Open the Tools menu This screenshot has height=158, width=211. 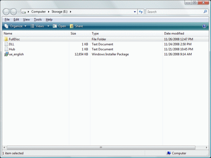pos(38,20)
